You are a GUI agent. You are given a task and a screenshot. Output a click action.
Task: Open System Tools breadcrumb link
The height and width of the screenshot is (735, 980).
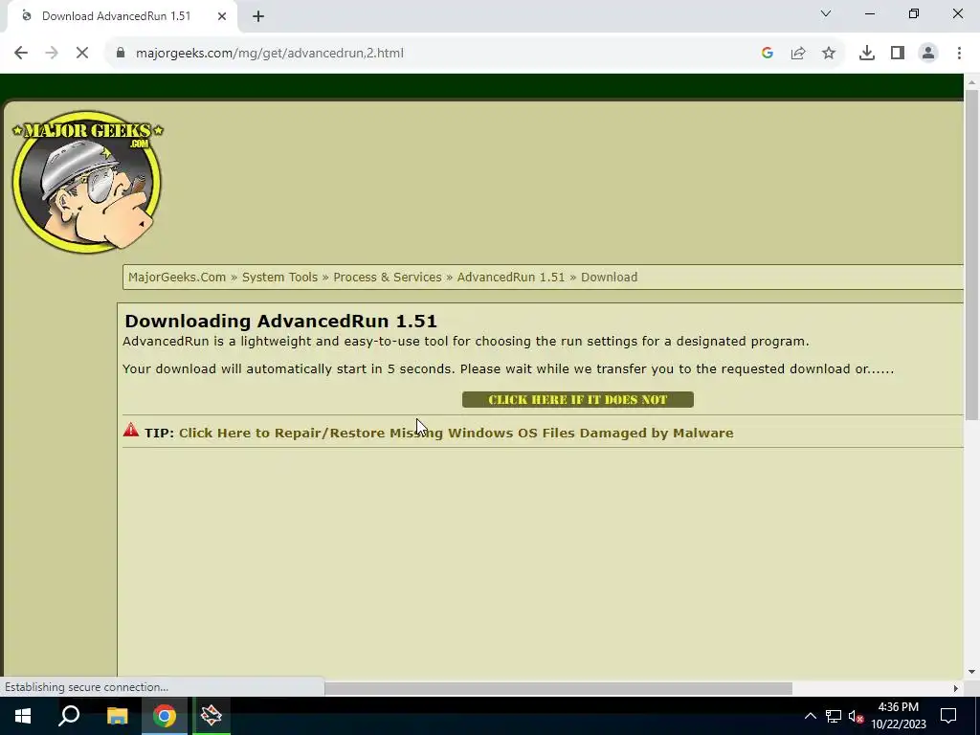(279, 277)
